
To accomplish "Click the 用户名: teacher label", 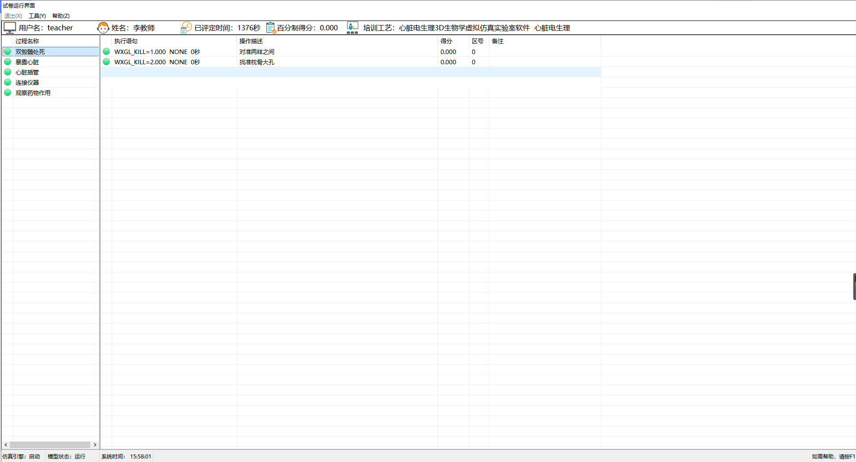I will pos(46,28).
